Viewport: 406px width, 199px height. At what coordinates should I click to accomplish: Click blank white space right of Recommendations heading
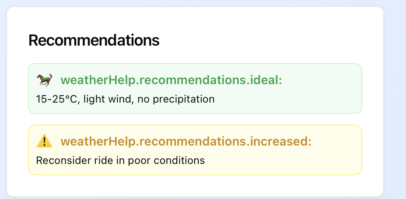click(x=262, y=40)
